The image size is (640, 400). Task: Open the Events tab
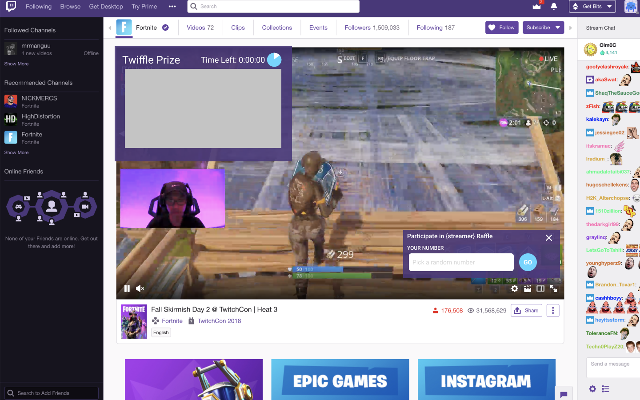pyautogui.click(x=318, y=28)
